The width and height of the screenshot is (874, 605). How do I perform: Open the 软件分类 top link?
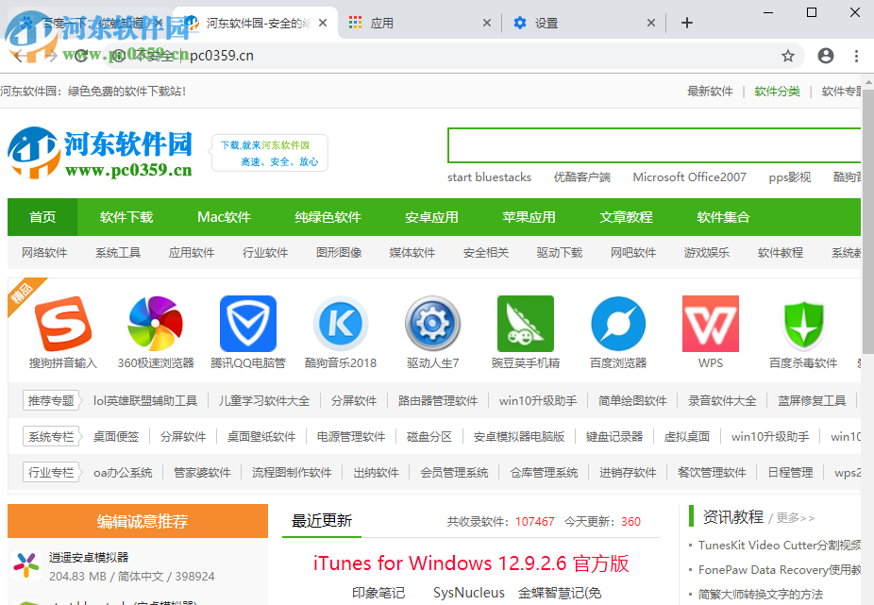click(x=777, y=92)
